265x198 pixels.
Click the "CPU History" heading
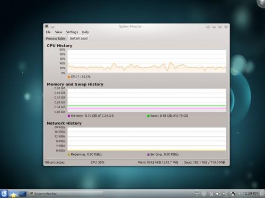[59, 45]
